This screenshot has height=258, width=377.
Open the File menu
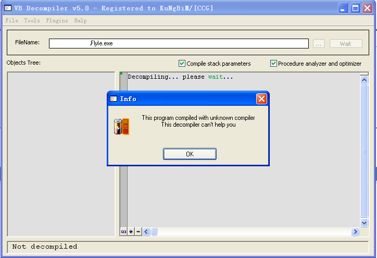[12, 20]
